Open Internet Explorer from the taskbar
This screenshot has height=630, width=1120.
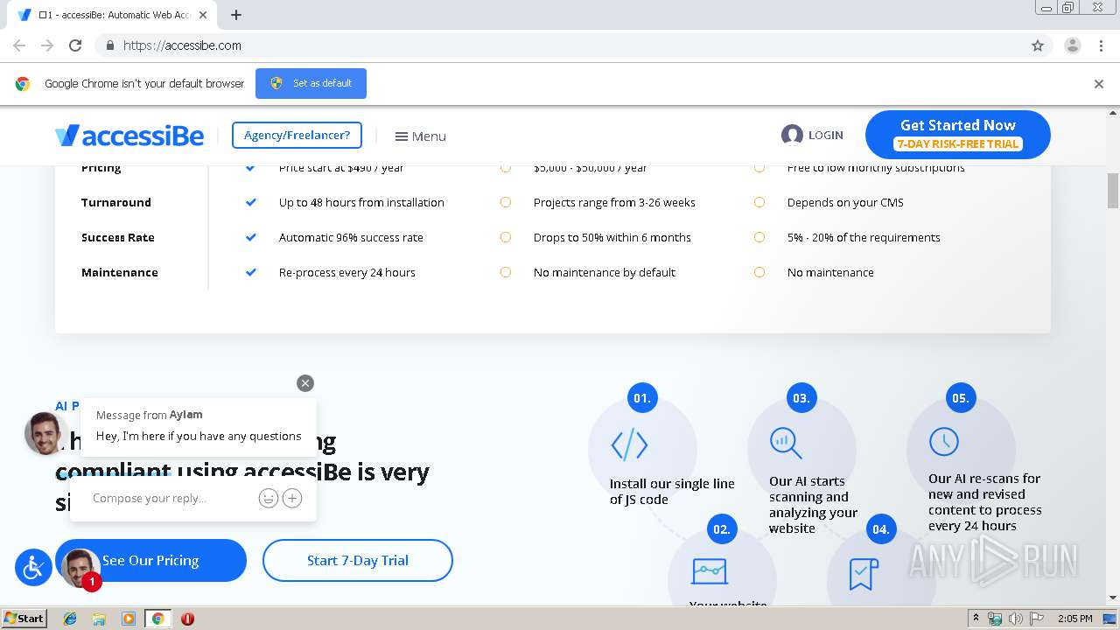(x=70, y=619)
